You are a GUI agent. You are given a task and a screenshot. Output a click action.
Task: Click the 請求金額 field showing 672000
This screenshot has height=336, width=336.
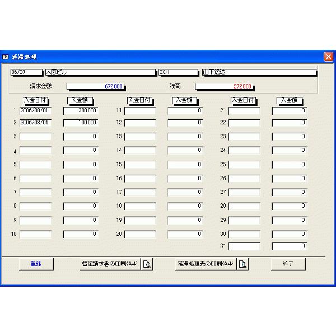point(95,87)
